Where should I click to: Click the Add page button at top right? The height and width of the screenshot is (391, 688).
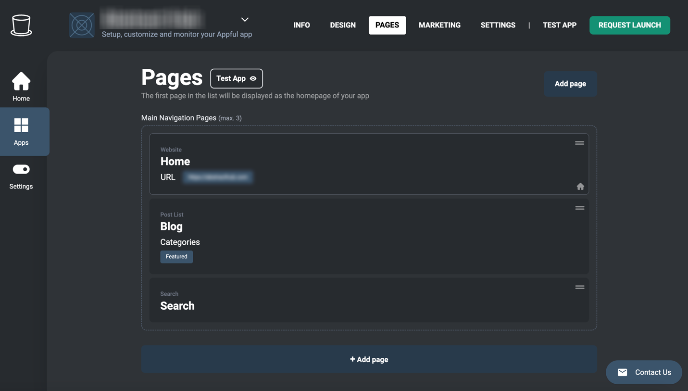click(x=570, y=84)
